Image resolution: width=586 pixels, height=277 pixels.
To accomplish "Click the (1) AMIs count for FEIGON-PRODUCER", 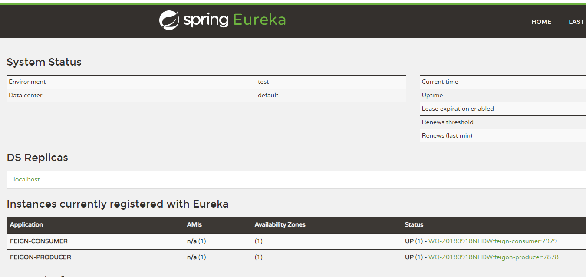I will pyautogui.click(x=202, y=257).
